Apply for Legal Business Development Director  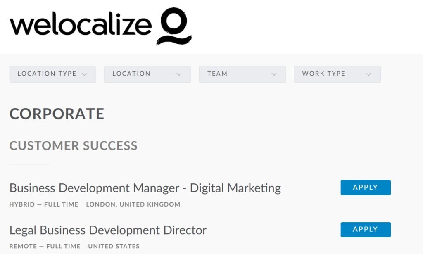coord(366,230)
